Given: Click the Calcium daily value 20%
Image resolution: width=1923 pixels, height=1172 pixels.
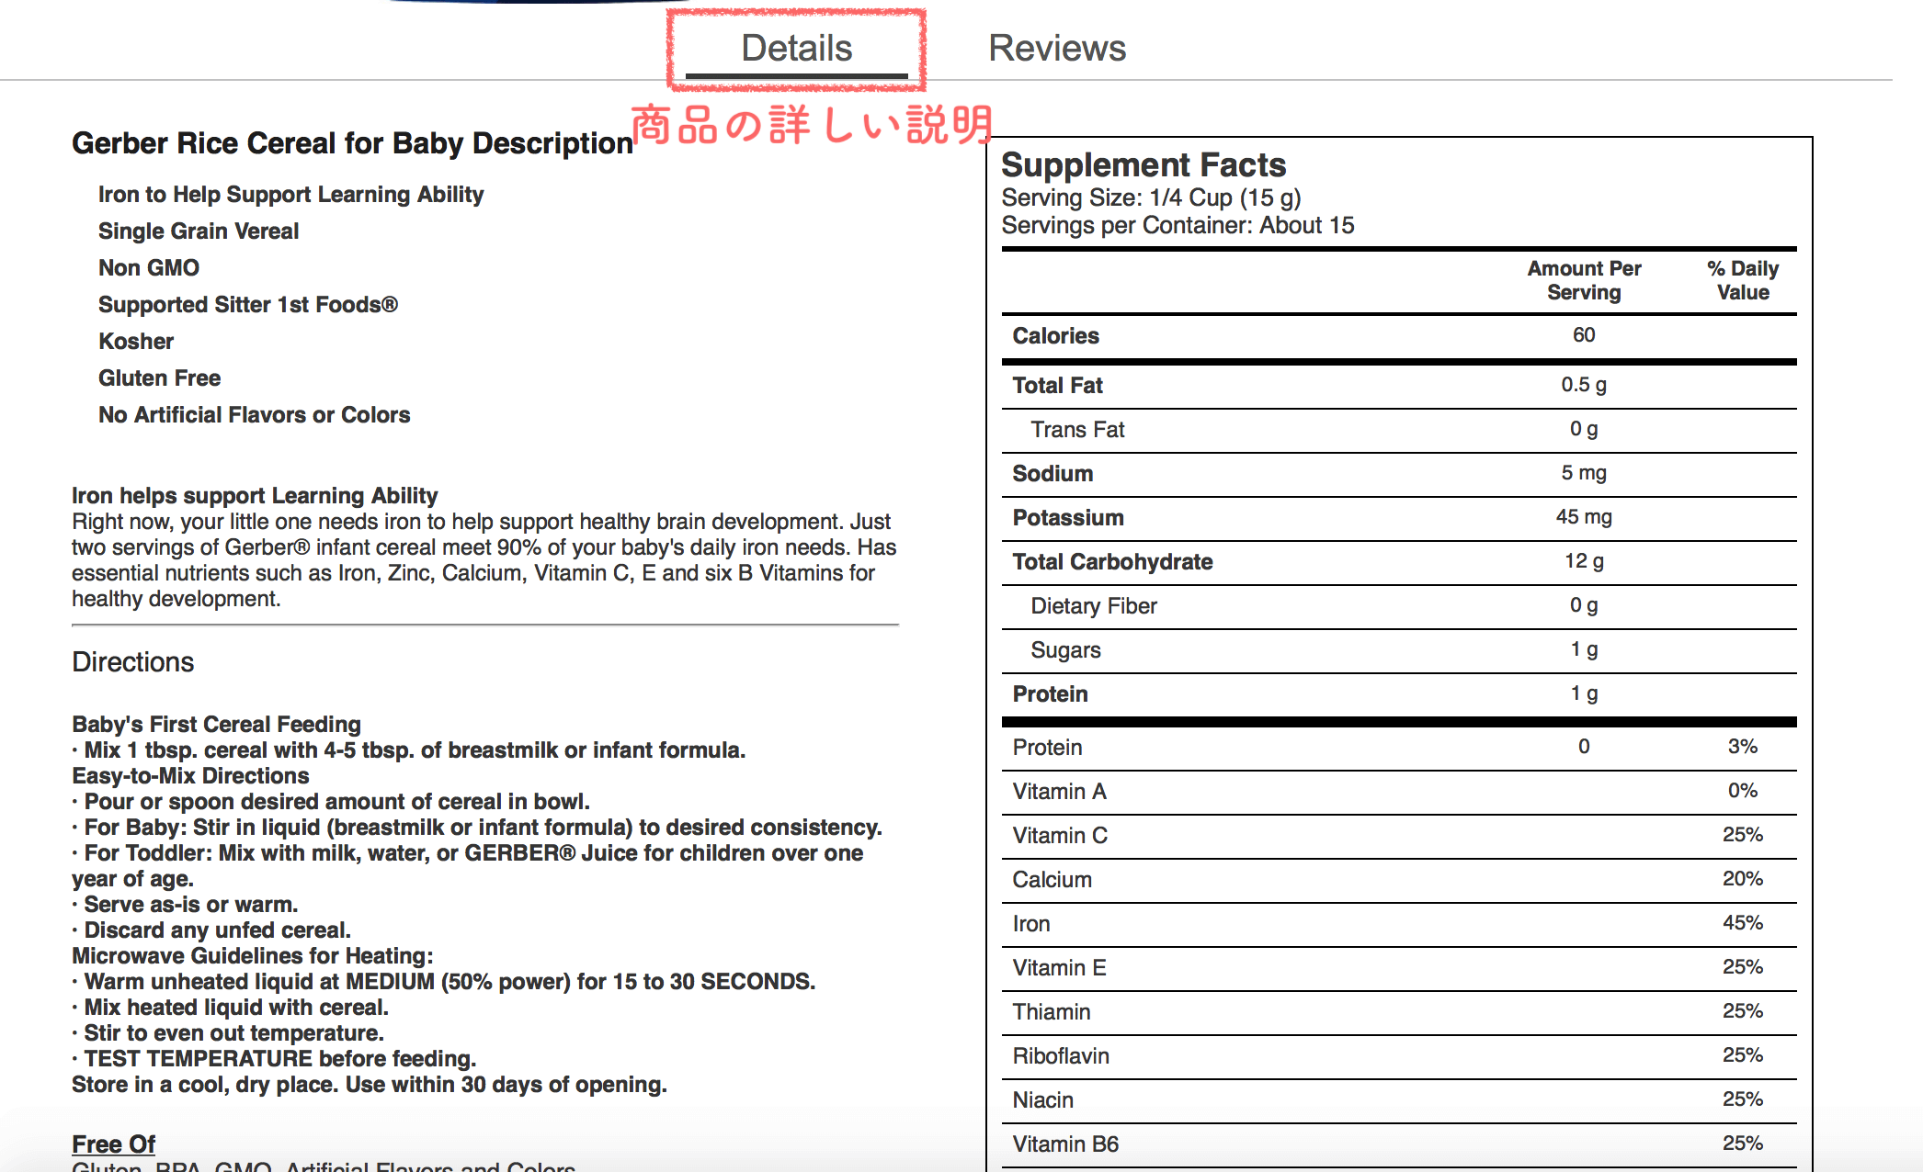Looking at the screenshot, I should [x=1743, y=879].
